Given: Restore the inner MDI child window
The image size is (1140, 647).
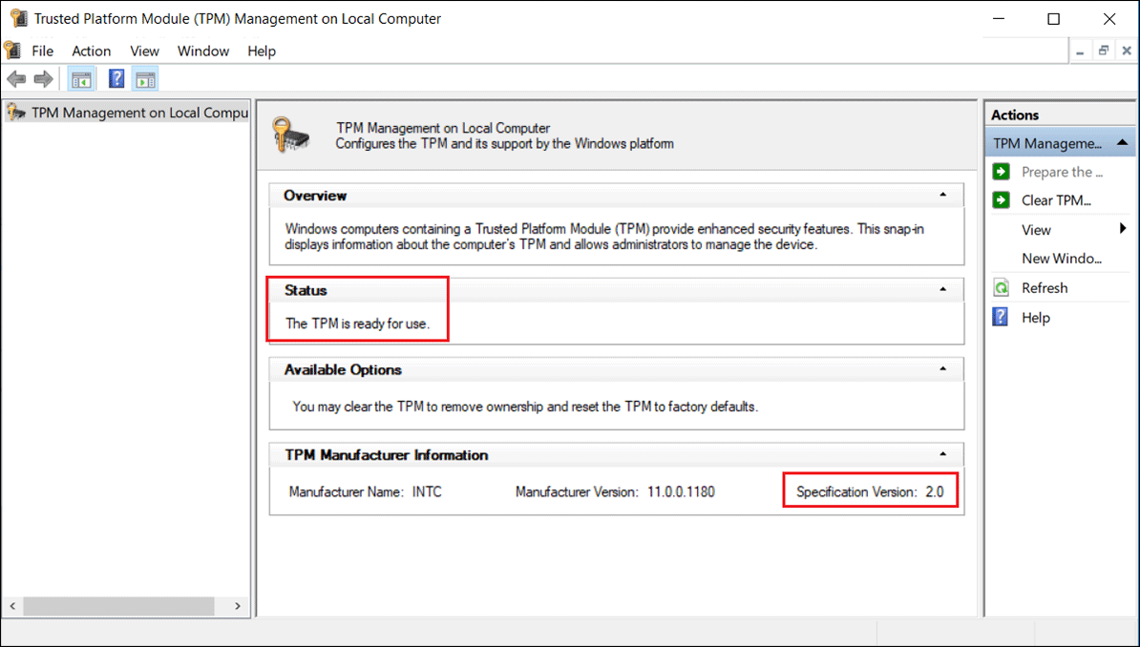Looking at the screenshot, I should click(x=1104, y=51).
